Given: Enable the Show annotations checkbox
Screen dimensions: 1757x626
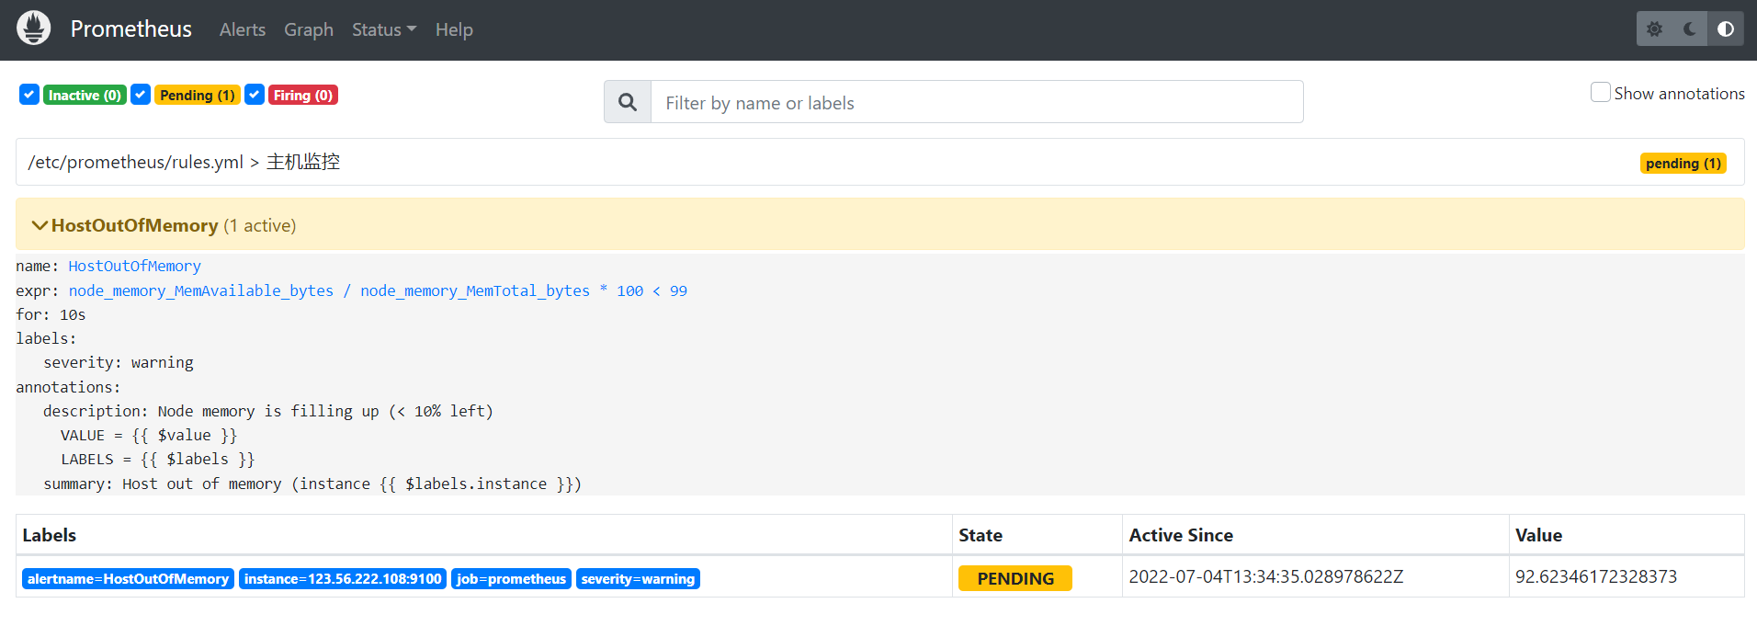Looking at the screenshot, I should [x=1600, y=93].
